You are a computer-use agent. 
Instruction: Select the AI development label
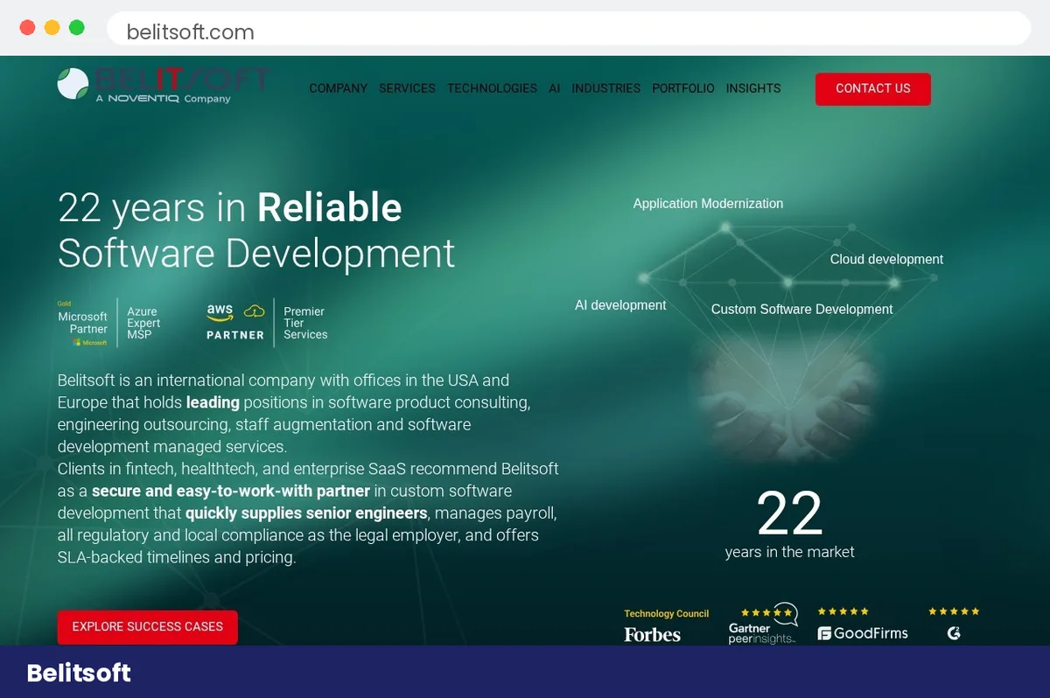(x=620, y=305)
